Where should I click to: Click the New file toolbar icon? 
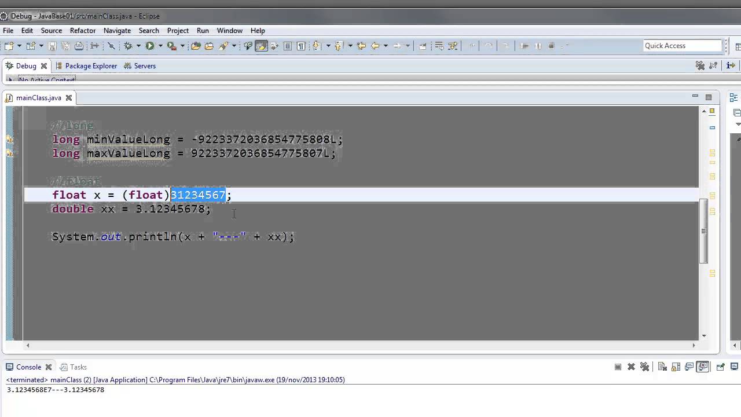click(9, 46)
